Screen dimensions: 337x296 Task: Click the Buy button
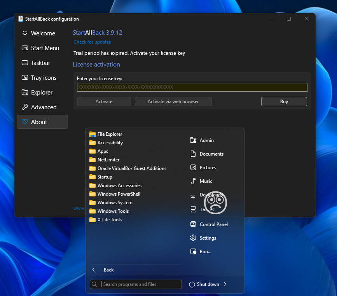pyautogui.click(x=284, y=101)
